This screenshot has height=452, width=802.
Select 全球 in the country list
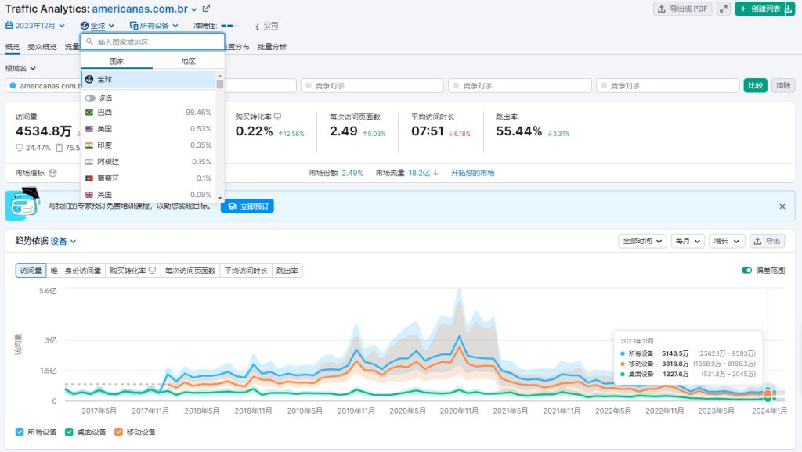(149, 79)
